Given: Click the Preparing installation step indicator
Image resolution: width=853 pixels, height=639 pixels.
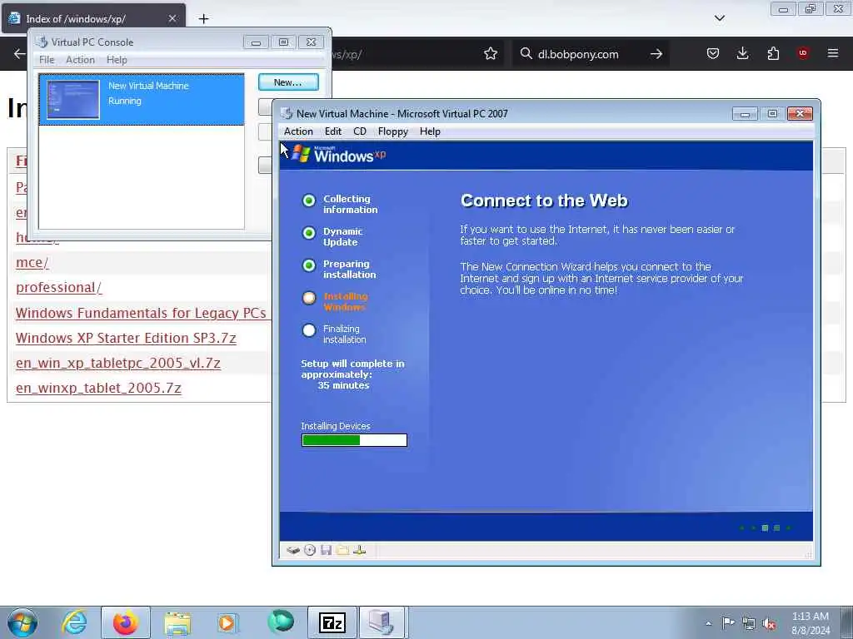Looking at the screenshot, I should [309, 265].
